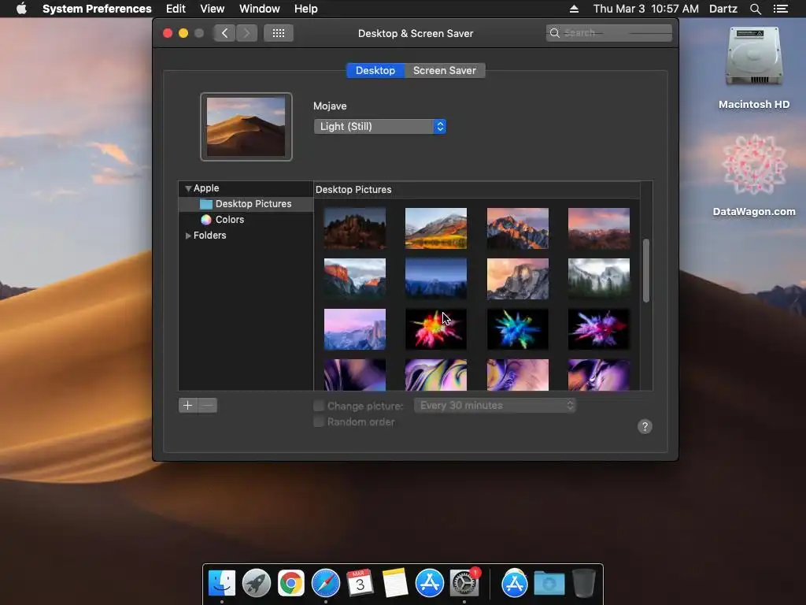This screenshot has height=605, width=806.
Task: Click System Preferences gear in Dock
Action: [464, 583]
